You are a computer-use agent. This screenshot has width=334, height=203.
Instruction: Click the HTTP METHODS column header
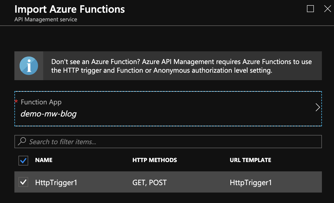pos(155,160)
